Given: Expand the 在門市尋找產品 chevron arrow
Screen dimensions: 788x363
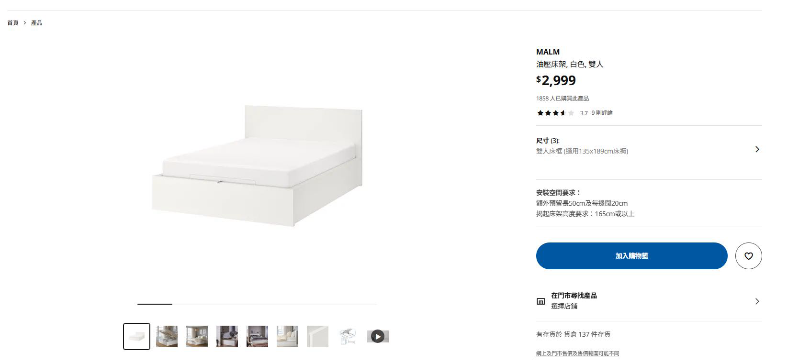Looking at the screenshot, I should tap(757, 301).
